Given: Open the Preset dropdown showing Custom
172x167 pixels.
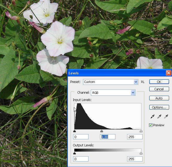Looking at the screenshot, I should tap(111, 82).
